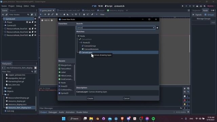Expand the Player node in scene tree
The height and width of the screenshot is (122, 217).
4,22
